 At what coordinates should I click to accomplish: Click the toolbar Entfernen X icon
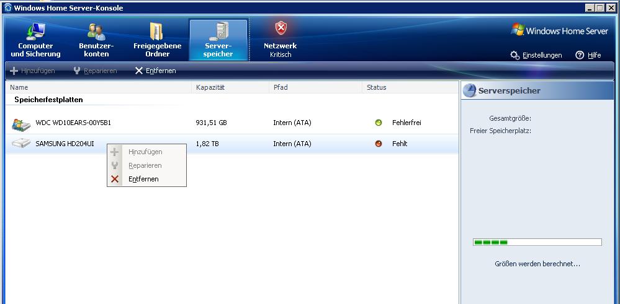point(139,71)
